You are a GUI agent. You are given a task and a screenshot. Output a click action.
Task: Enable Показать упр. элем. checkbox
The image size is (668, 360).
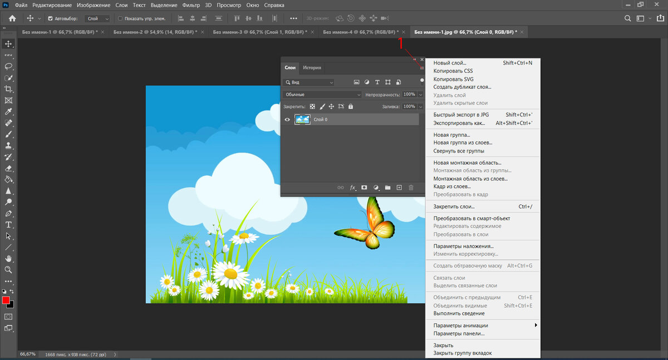pyautogui.click(x=120, y=18)
